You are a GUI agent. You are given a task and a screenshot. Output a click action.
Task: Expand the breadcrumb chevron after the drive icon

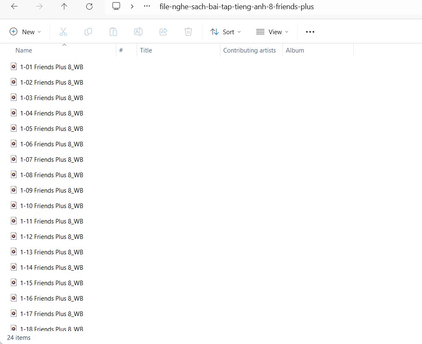click(x=132, y=6)
